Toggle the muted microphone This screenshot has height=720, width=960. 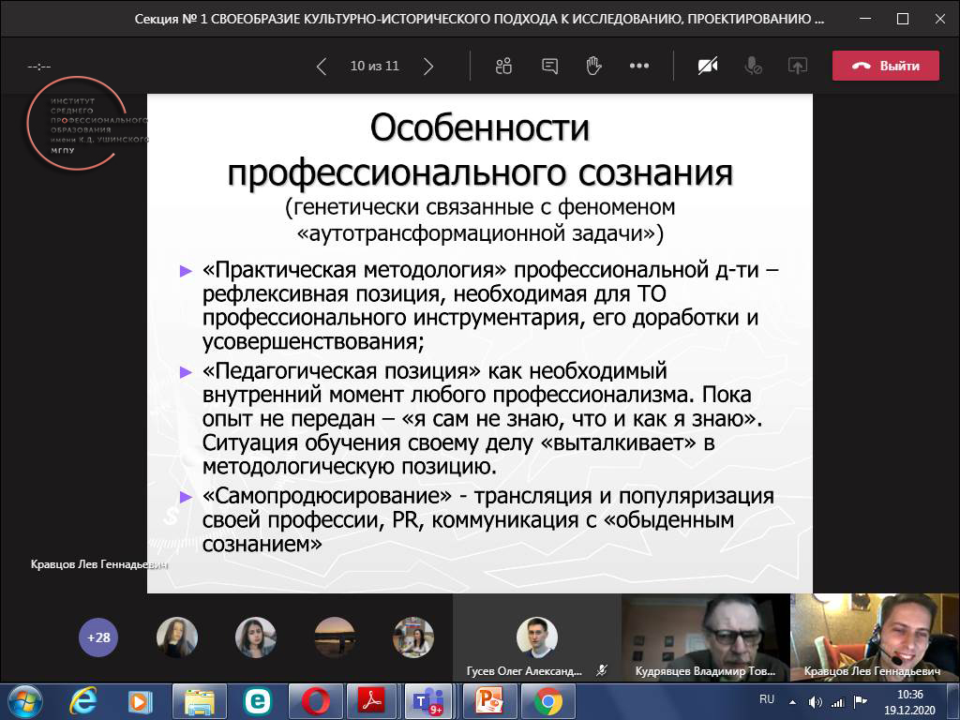click(x=752, y=66)
